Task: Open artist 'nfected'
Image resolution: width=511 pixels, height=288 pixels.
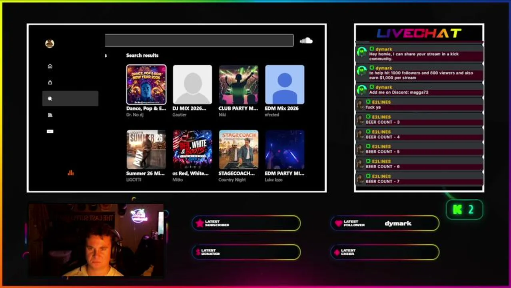Action: pyautogui.click(x=272, y=115)
